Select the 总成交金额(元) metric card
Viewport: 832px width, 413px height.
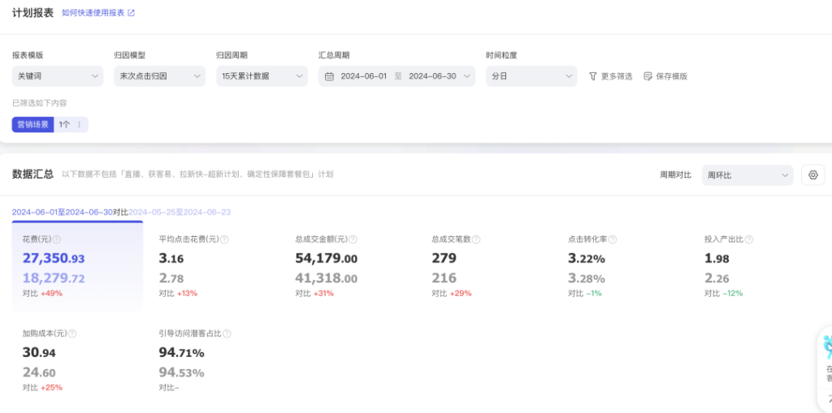[350, 265]
